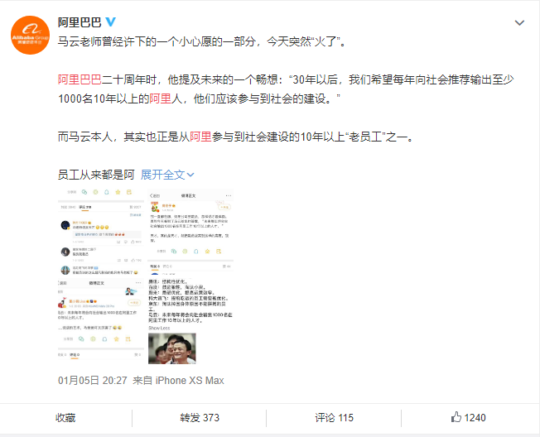Click the post's opening sentence about 马云老师
The image size is (540, 437).
pos(202,41)
